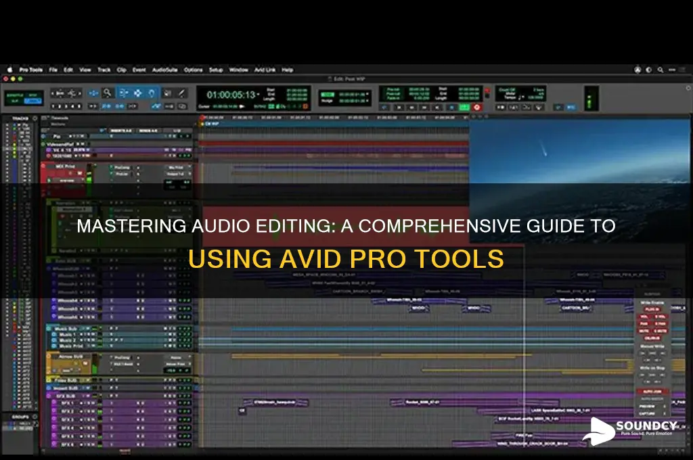Open the Groups list menu
693x460 pixels.
[35, 417]
